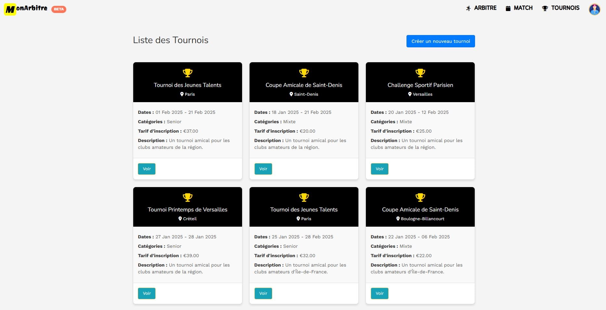This screenshot has width=606, height=310.
Task: Click the calendar icon next to MATCH
Action: (x=508, y=8)
